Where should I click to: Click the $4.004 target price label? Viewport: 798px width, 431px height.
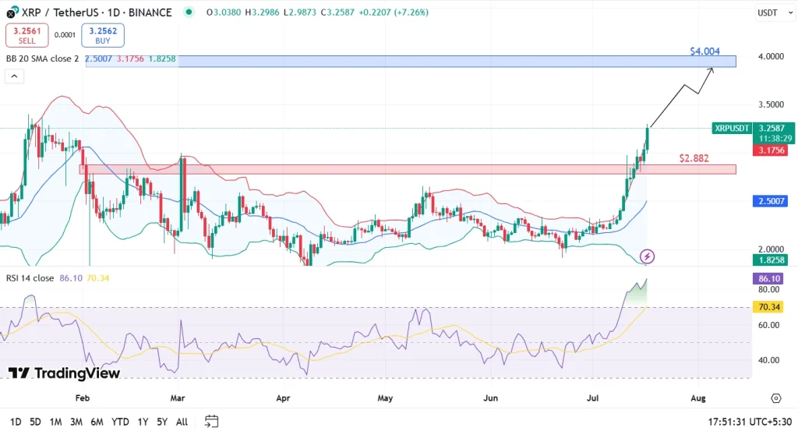click(704, 51)
